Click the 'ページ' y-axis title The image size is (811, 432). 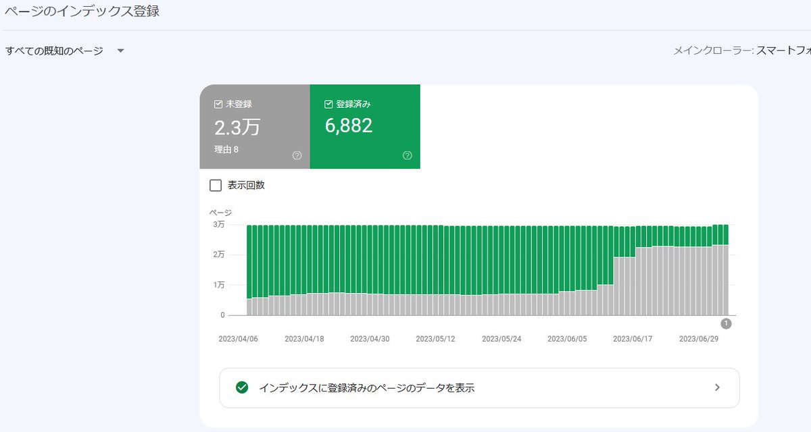[x=222, y=212]
